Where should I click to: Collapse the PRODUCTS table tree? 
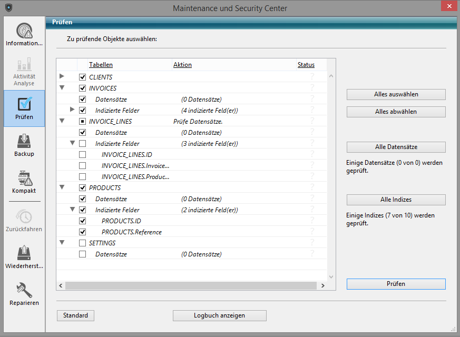(x=62, y=187)
